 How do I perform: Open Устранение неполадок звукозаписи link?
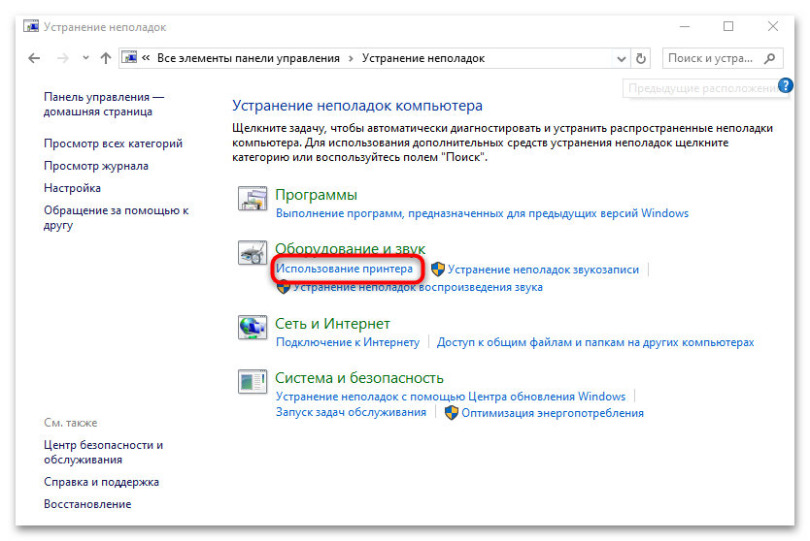pyautogui.click(x=543, y=270)
